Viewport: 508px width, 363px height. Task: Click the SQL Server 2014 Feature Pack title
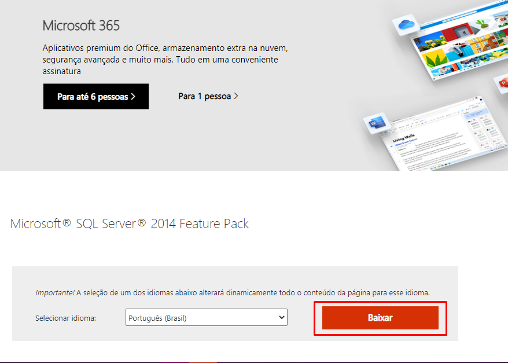pyautogui.click(x=130, y=224)
